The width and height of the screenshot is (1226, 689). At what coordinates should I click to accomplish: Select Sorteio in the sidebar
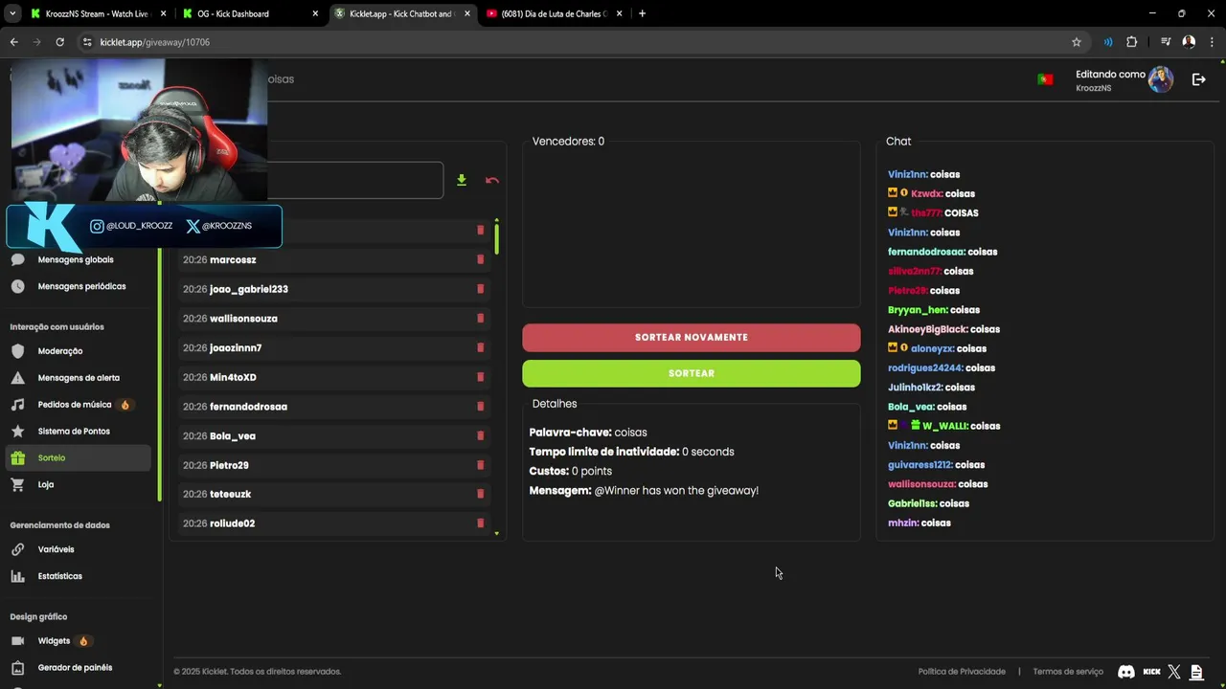click(x=78, y=458)
